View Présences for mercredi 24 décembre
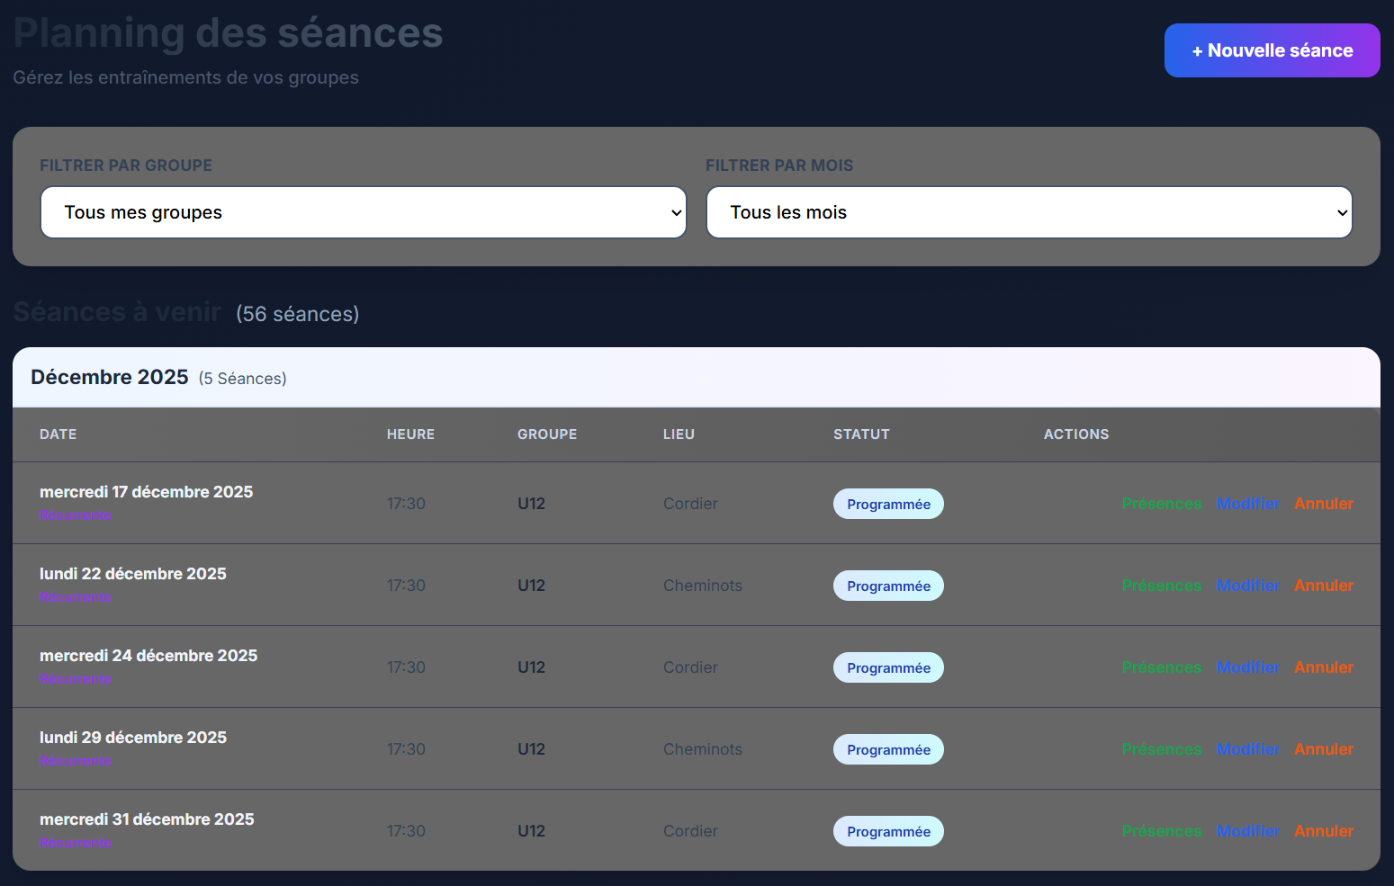The height and width of the screenshot is (886, 1394). pyautogui.click(x=1161, y=667)
